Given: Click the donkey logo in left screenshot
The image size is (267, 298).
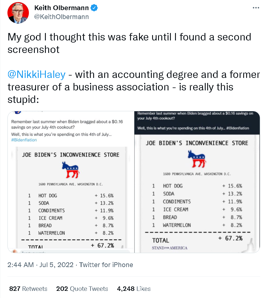Looking at the screenshot, I should pyautogui.click(x=71, y=170).
